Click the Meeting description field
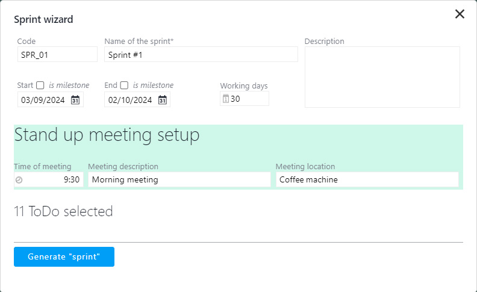Viewport: 477px width, 292px height. (x=179, y=179)
